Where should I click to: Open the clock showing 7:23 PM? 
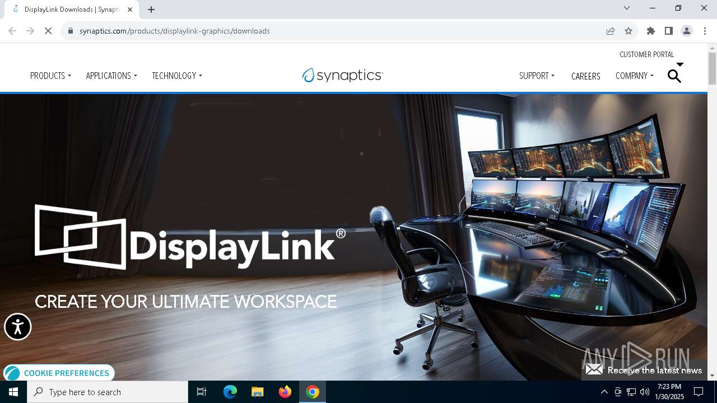pyautogui.click(x=669, y=392)
